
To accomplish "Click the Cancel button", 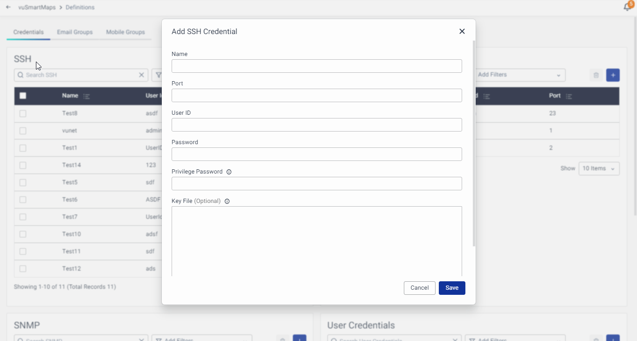I will click(x=419, y=288).
